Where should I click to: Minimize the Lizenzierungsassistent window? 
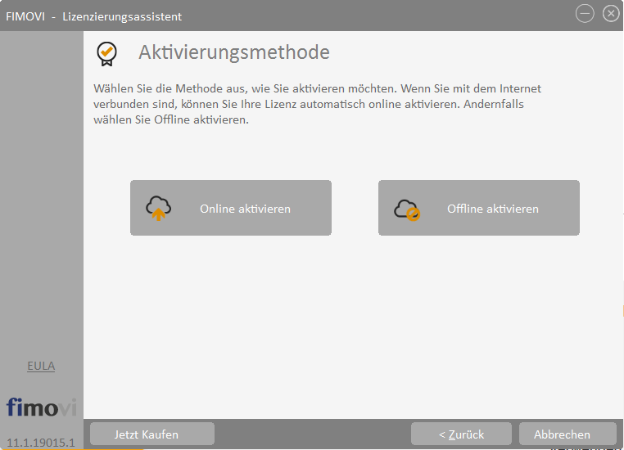pos(585,14)
